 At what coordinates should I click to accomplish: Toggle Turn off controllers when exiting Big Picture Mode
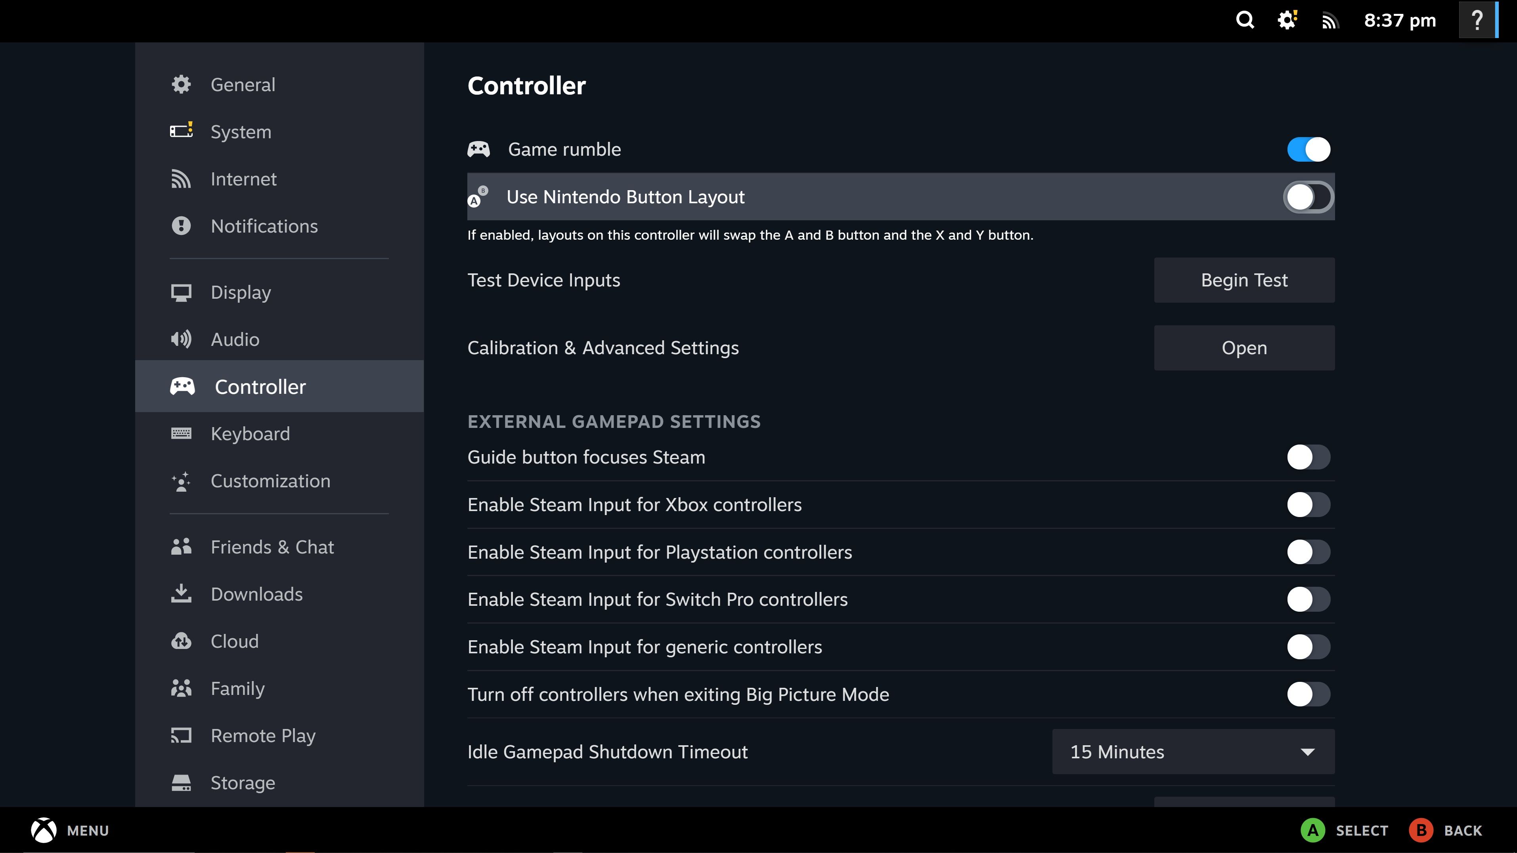click(1308, 694)
